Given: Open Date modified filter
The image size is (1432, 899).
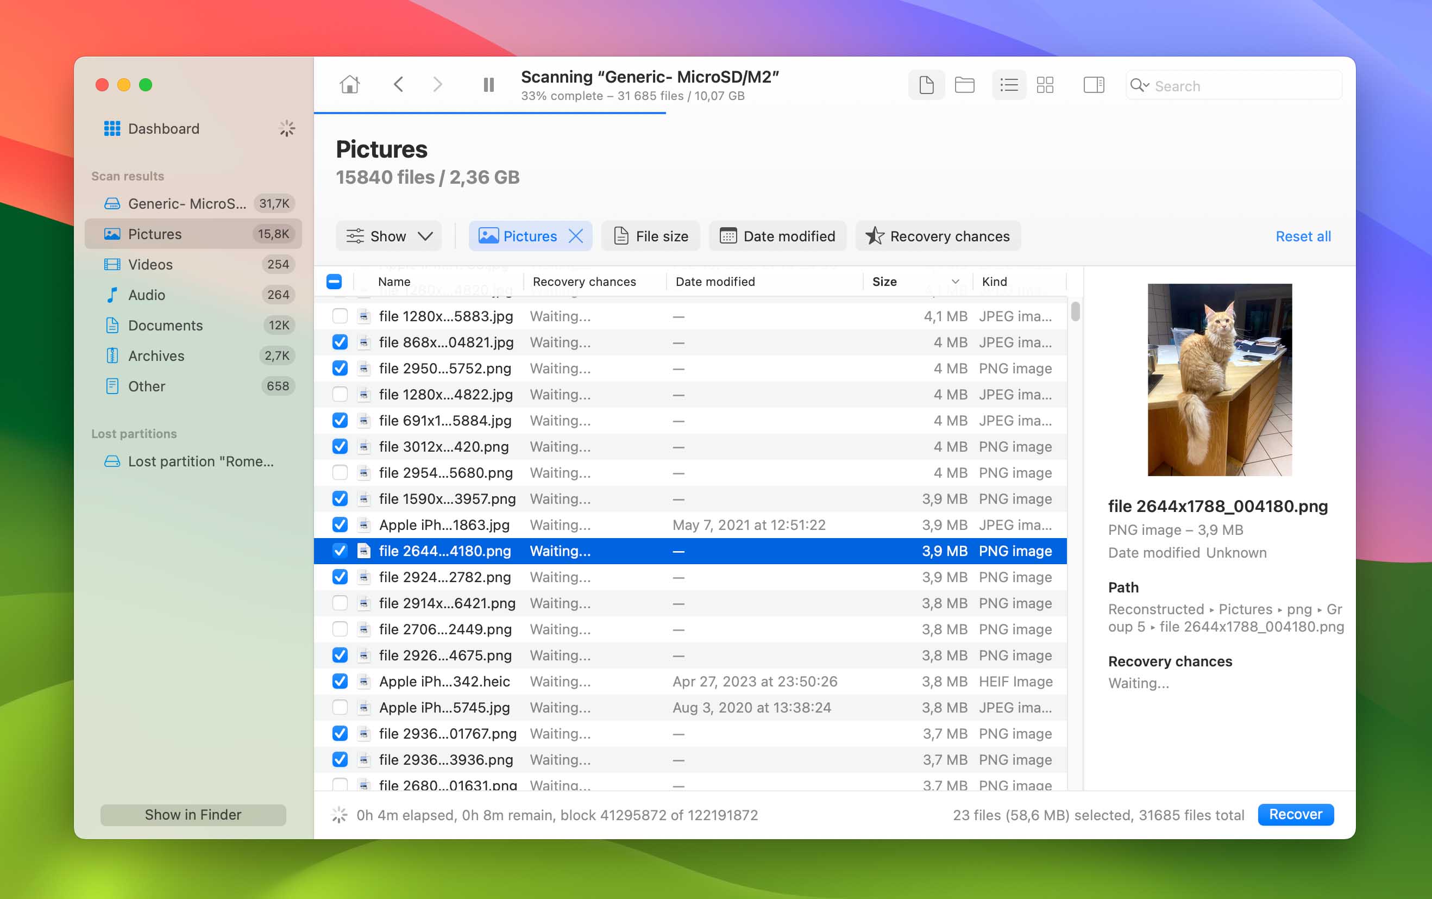Looking at the screenshot, I should 777,236.
